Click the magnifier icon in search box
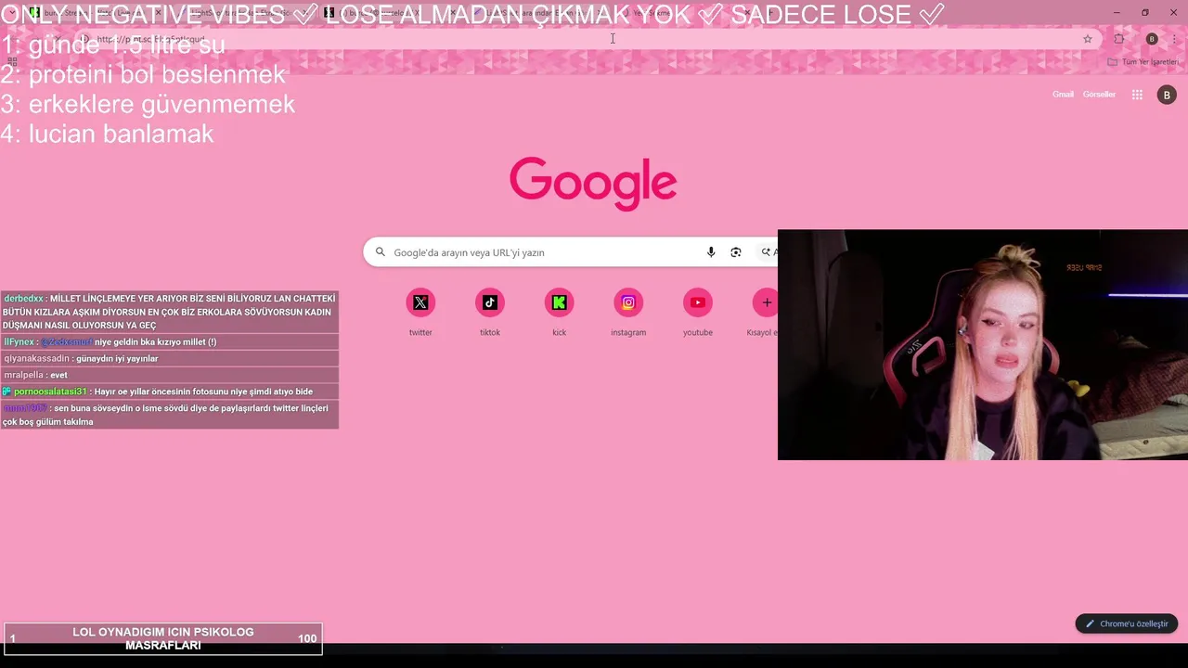Image resolution: width=1188 pixels, height=668 pixels. coord(380,252)
